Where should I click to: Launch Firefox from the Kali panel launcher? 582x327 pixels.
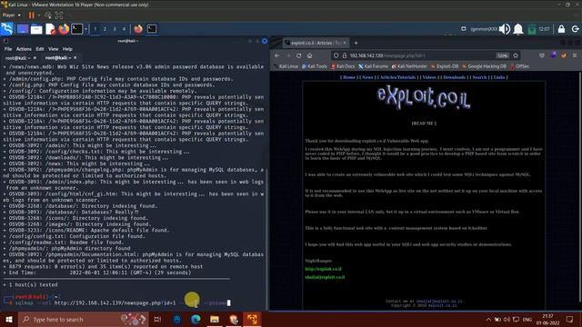click(x=64, y=29)
